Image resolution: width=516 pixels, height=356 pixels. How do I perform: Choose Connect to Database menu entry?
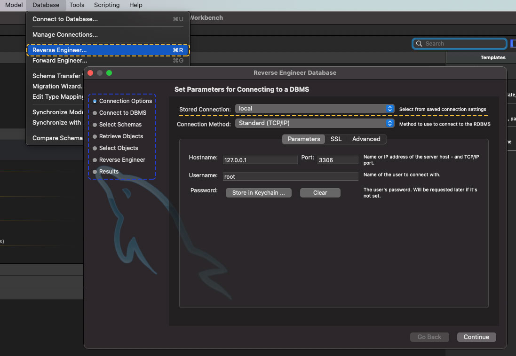(x=108, y=19)
